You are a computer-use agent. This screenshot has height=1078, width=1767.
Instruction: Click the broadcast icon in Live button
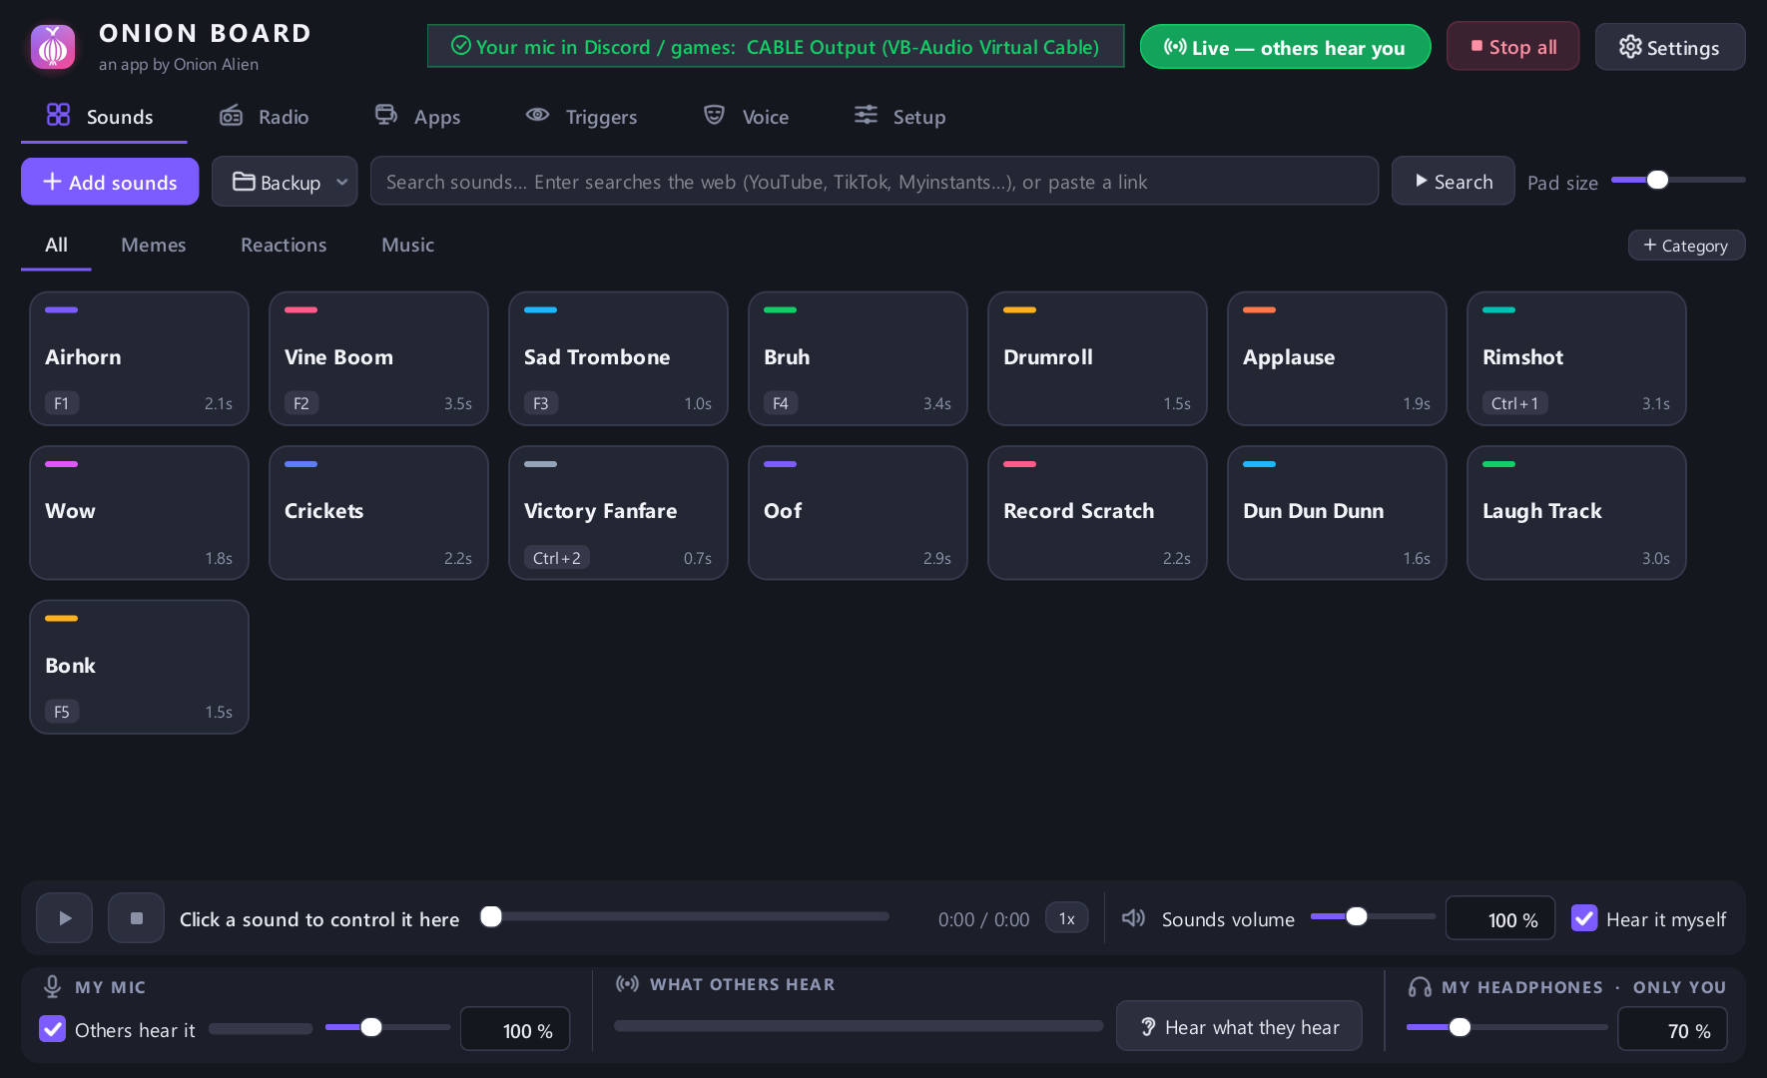(1175, 47)
